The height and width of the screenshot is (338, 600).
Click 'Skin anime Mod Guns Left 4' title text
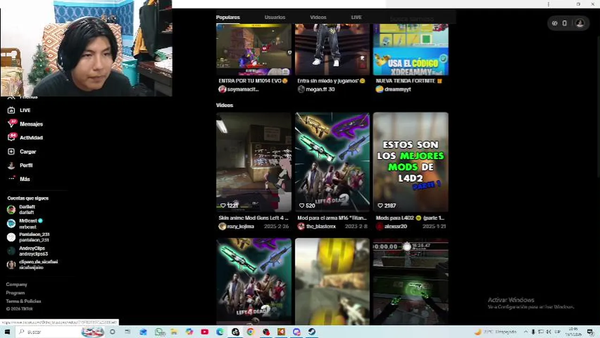coord(254,218)
